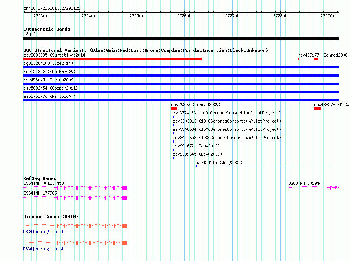Open the upper DSG4|desmoglein 4 link

pyautogui.click(x=43, y=232)
